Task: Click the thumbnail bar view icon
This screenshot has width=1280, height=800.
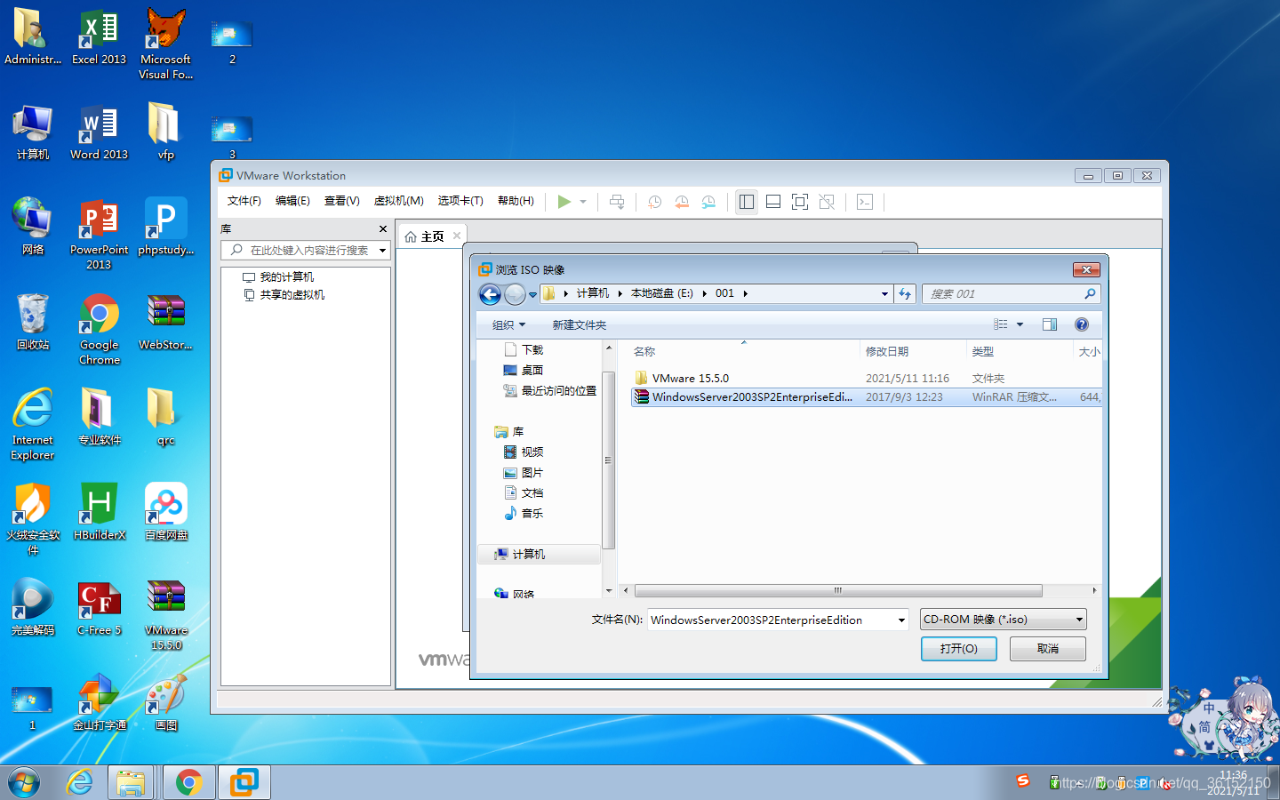Action: point(773,202)
